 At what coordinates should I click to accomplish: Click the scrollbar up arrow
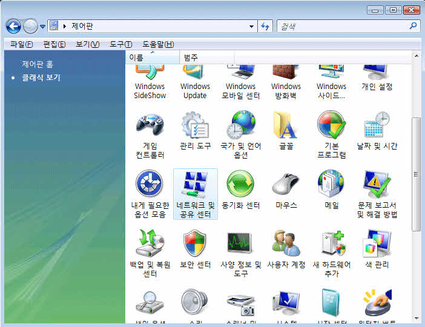click(x=417, y=56)
